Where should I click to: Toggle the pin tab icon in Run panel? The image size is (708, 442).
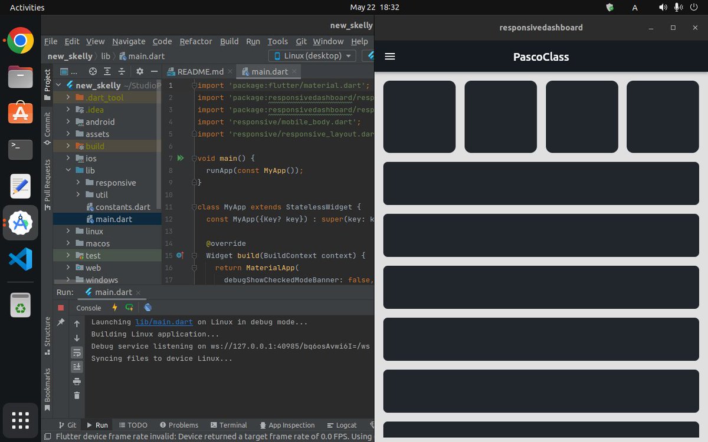click(61, 322)
